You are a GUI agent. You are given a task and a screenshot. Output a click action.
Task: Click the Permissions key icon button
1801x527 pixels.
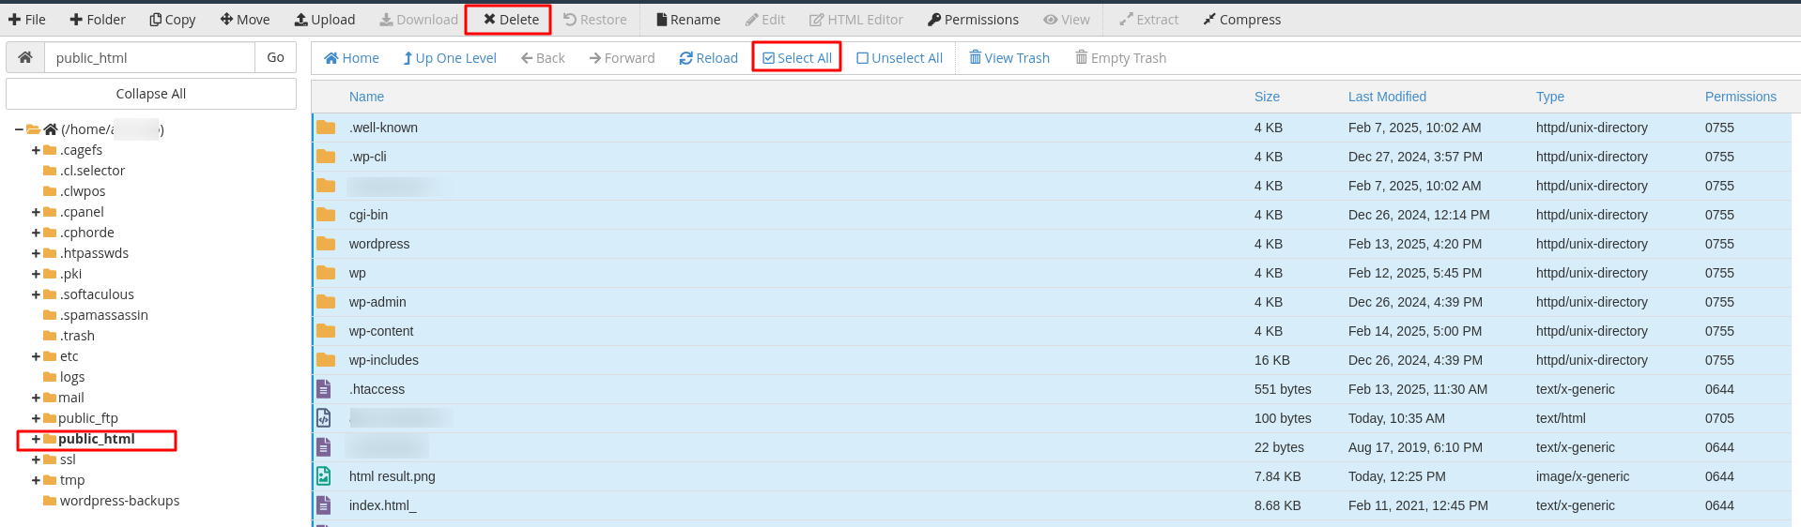972,20
